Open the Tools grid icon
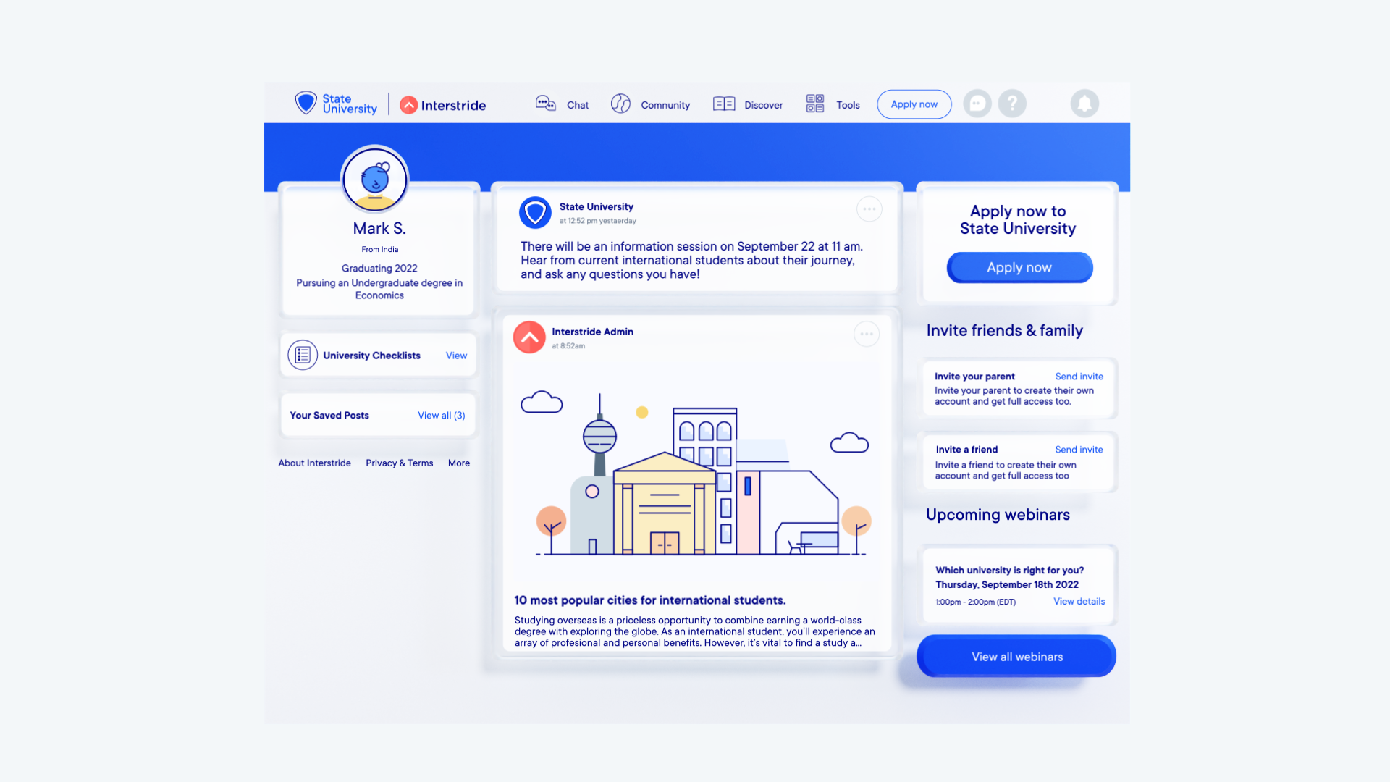Viewport: 1390px width, 782px height. point(815,104)
